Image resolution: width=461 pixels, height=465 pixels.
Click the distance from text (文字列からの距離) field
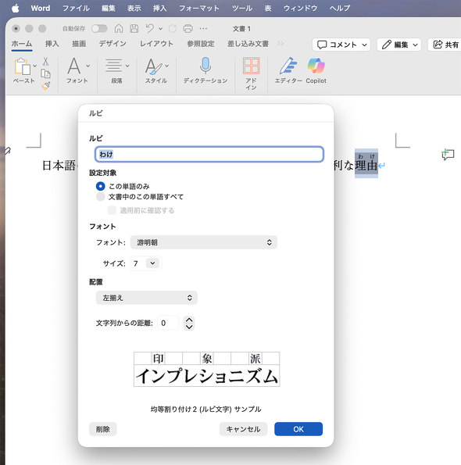168,323
